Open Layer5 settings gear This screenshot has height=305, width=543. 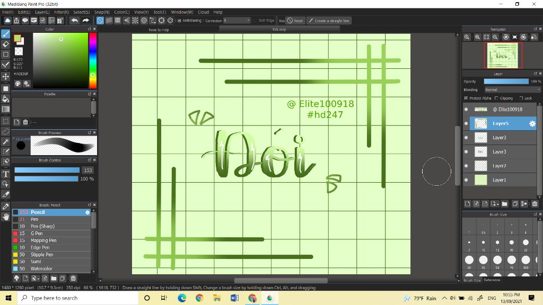pyautogui.click(x=532, y=123)
